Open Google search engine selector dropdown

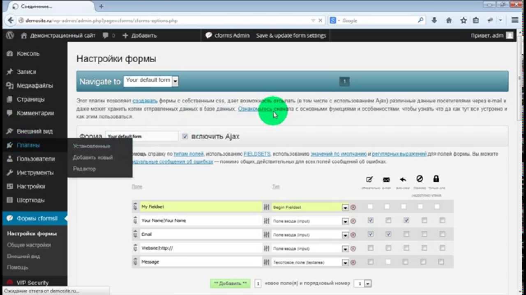tap(335, 20)
